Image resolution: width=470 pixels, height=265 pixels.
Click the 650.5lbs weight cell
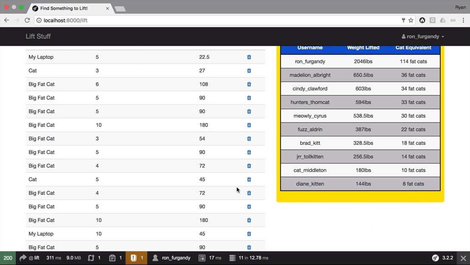pos(363,75)
